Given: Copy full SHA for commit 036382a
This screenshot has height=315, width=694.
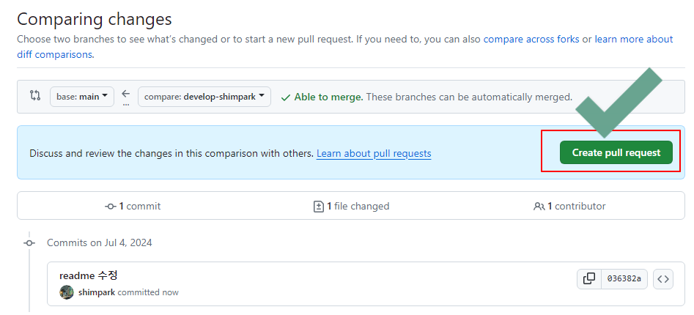Looking at the screenshot, I should point(589,278).
